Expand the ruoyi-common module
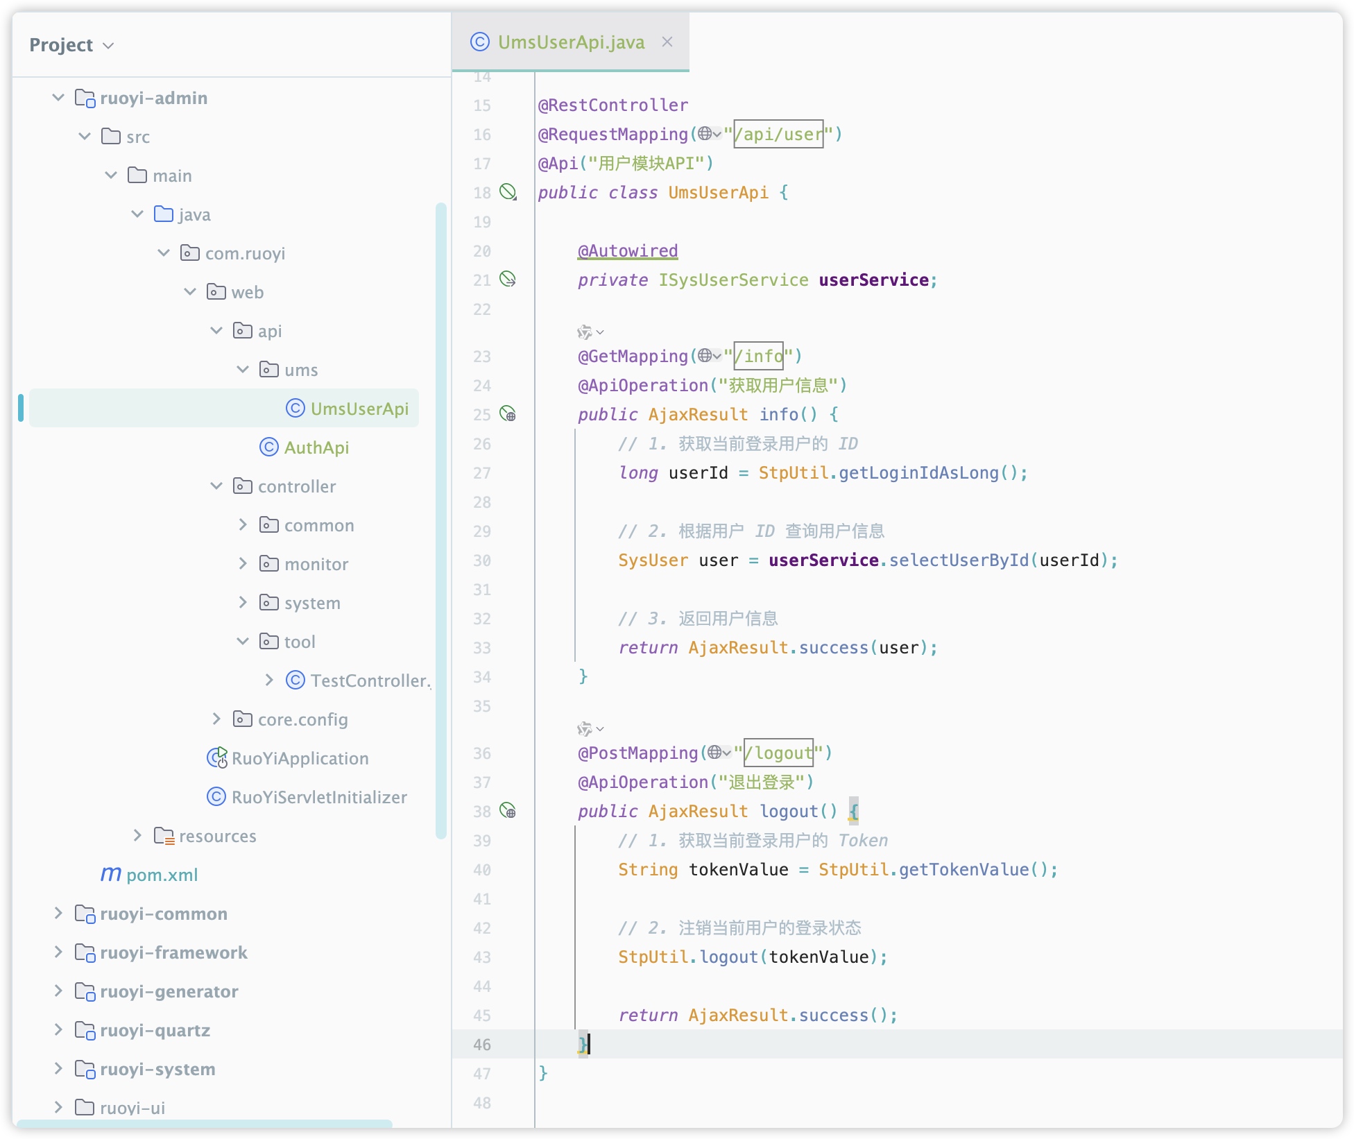Image resolution: width=1354 pixels, height=1139 pixels. [58, 914]
